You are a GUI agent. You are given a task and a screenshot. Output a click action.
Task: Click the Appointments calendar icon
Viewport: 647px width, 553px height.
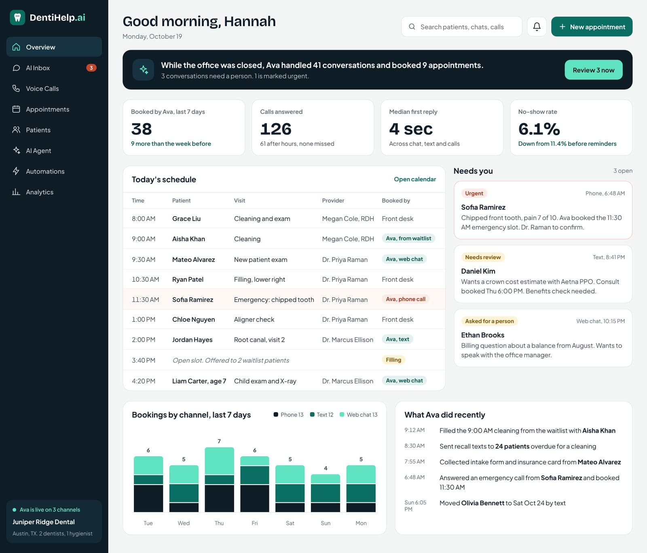coord(16,109)
